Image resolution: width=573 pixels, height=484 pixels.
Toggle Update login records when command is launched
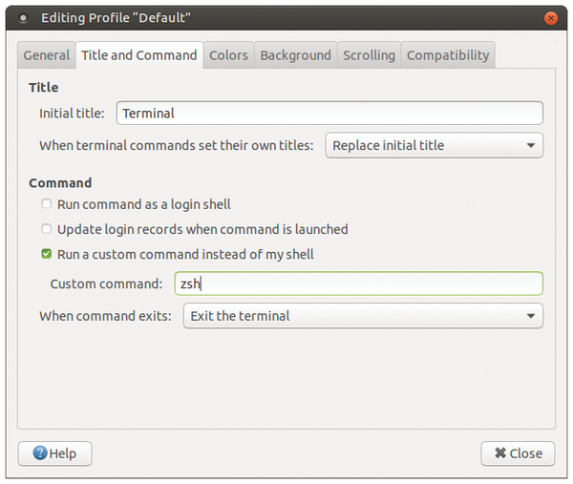pyautogui.click(x=47, y=229)
